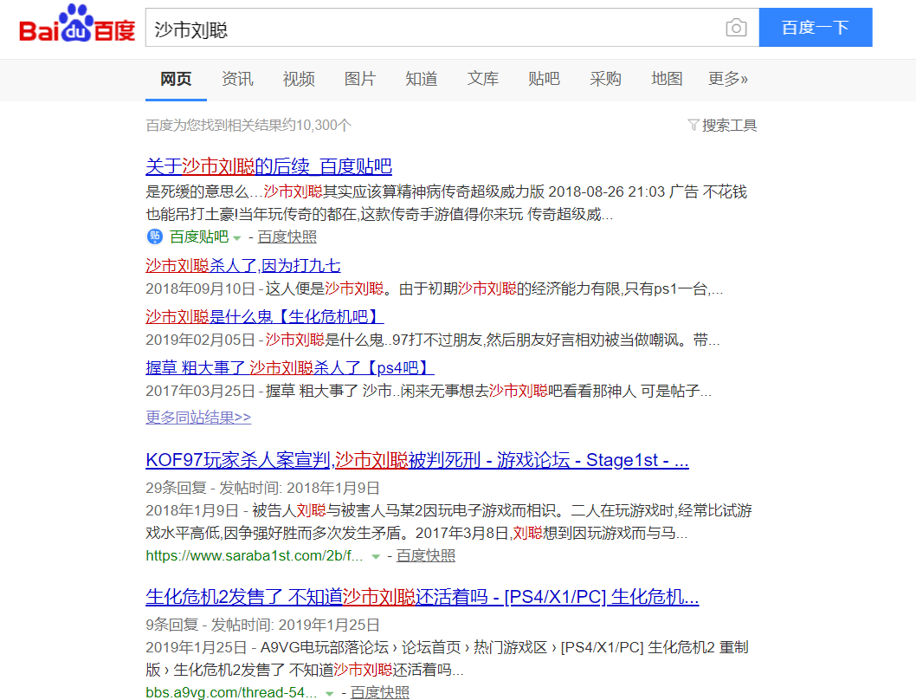
Task: Click the 29条回复 reply info text
Action: click(263, 488)
